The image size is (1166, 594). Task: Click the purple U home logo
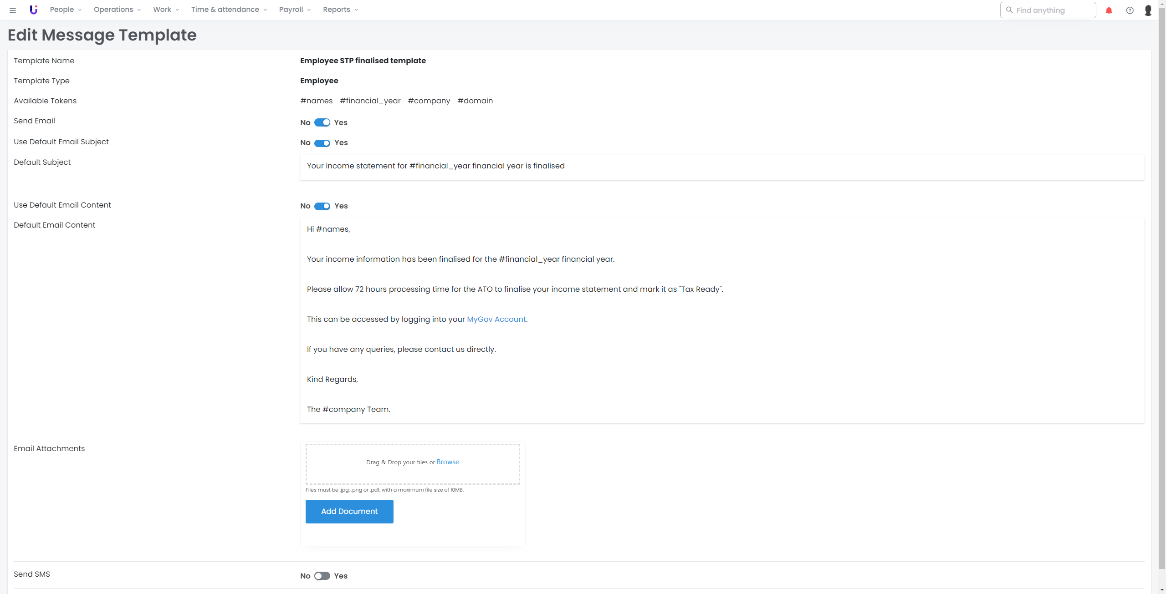click(33, 10)
